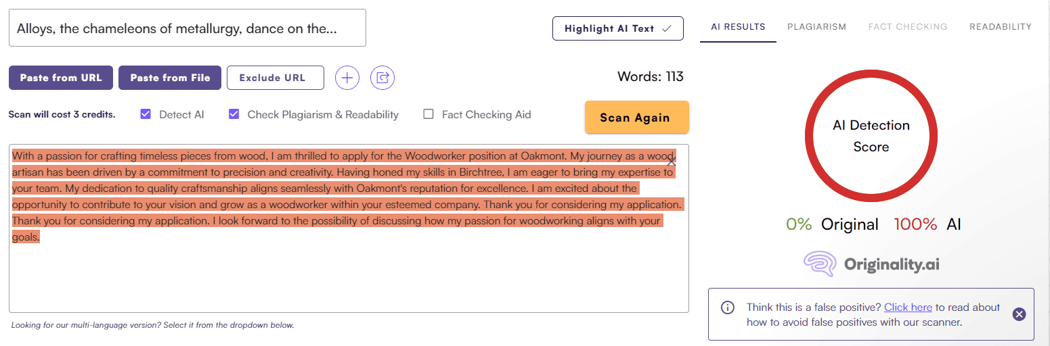The image size is (1050, 346).
Task: Toggle Highlight AI Text button
Action: click(x=618, y=28)
